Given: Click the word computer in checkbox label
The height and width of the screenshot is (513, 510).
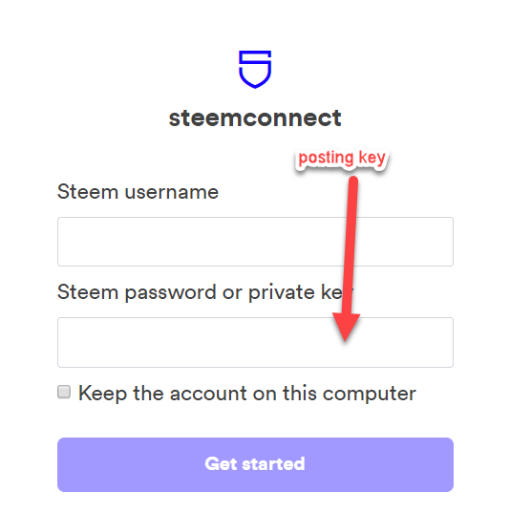Looking at the screenshot, I should (370, 394).
